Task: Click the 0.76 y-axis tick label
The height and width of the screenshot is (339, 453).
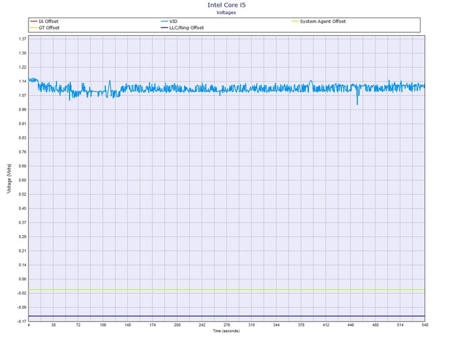Action: pyautogui.click(x=23, y=152)
